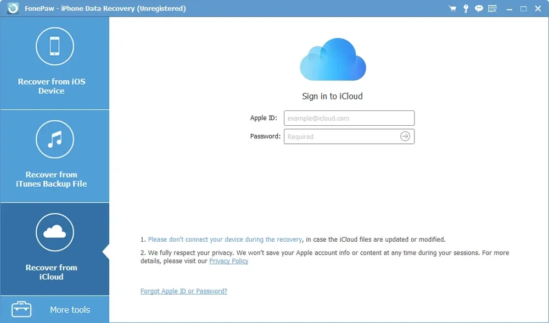Viewport: 549px width, 323px height.
Task: Click the briefcase icon next to More tools
Action: (21, 309)
